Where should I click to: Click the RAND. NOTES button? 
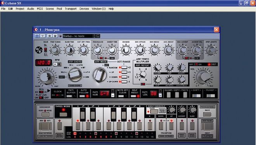[x=59, y=135]
